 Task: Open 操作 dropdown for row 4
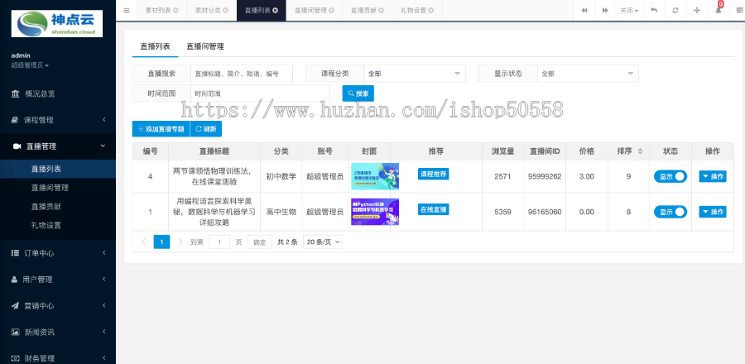[x=712, y=176]
